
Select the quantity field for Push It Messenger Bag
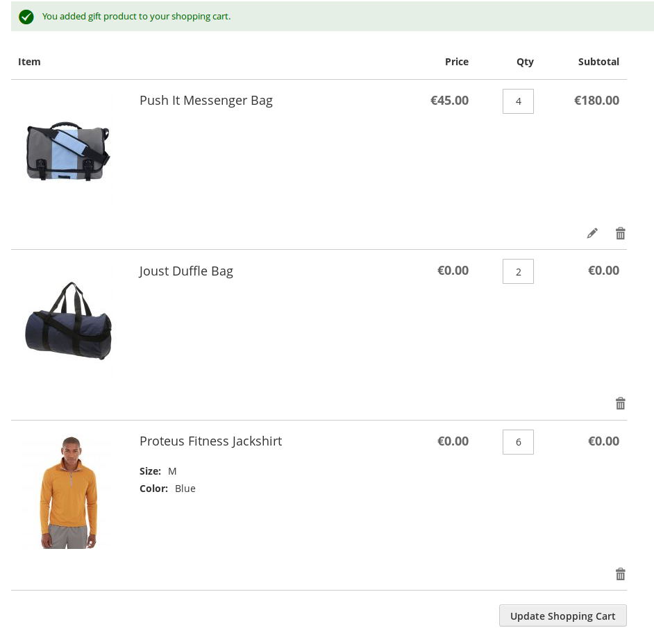518,101
